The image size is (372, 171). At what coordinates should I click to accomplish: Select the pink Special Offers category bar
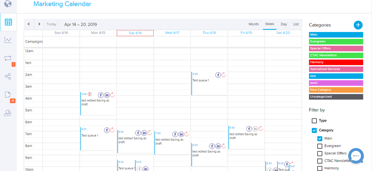point(336,49)
